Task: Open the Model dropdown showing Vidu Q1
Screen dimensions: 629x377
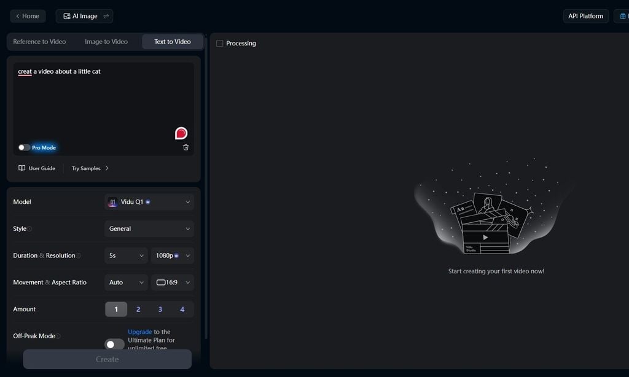Action: pyautogui.click(x=149, y=202)
